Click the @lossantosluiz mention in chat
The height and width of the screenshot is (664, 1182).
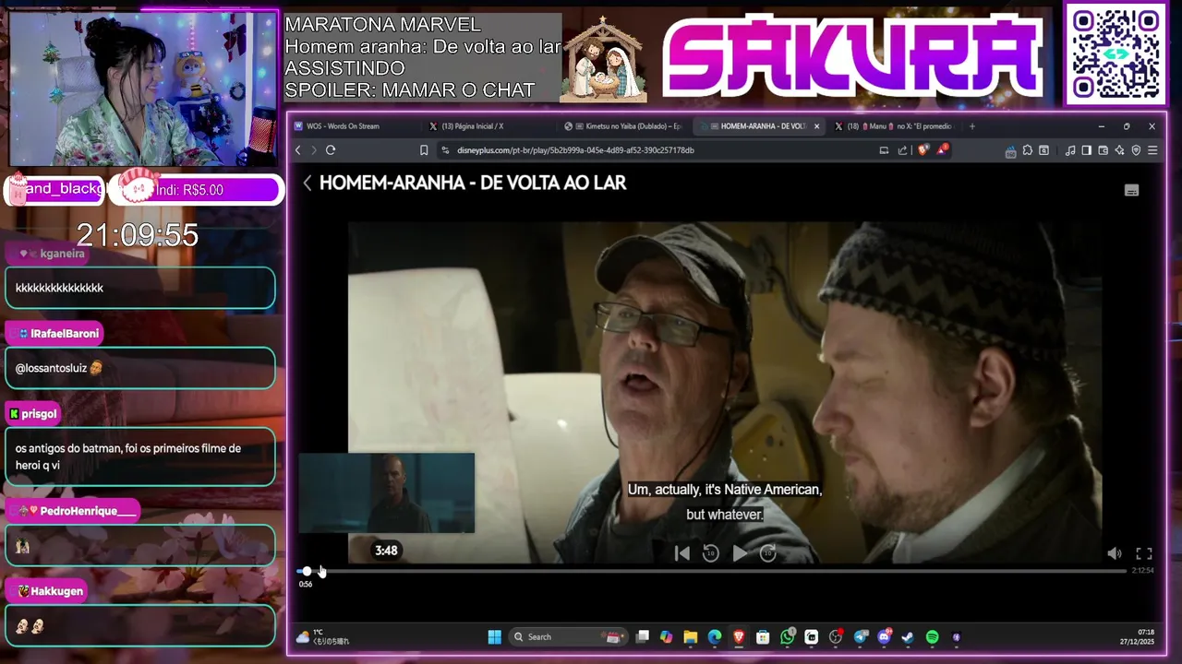coord(51,368)
